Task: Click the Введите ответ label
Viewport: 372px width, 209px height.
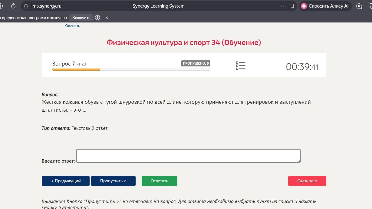Action: coord(58,161)
